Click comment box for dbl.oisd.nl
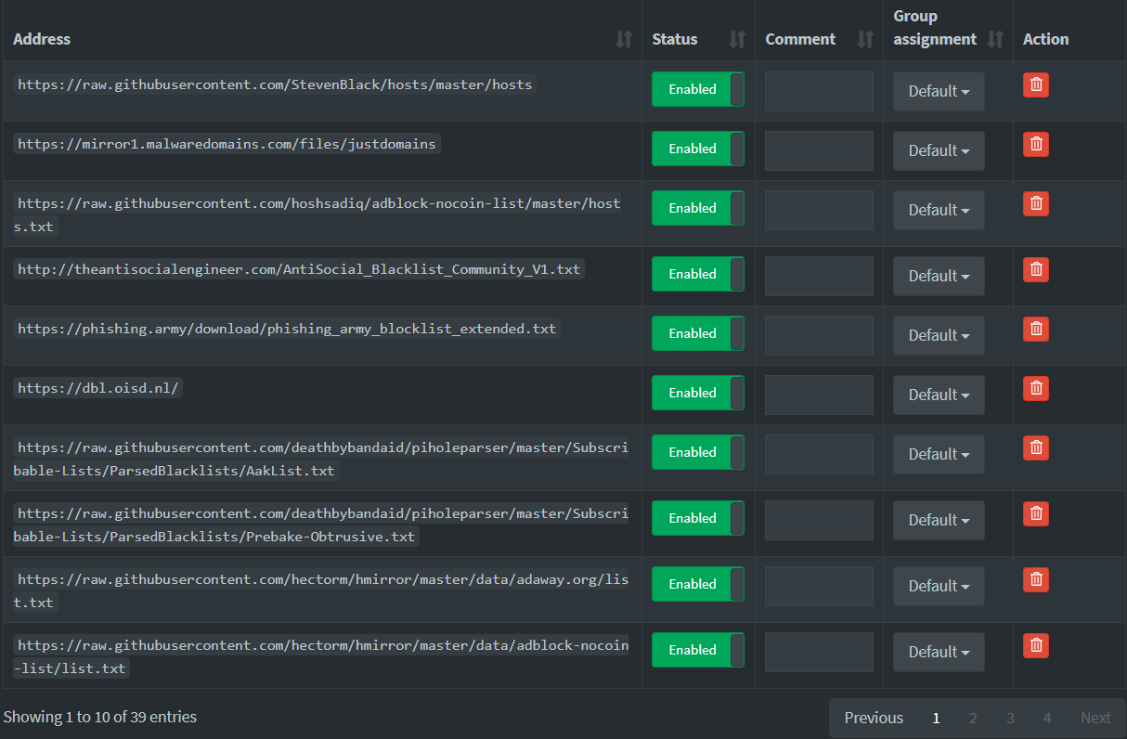The width and height of the screenshot is (1127, 739). click(819, 395)
